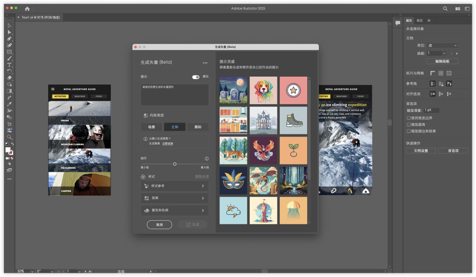This screenshot has height=277, width=476.
Task: Enable the 使用预览边界 checkbox
Action: [x=409, y=118]
